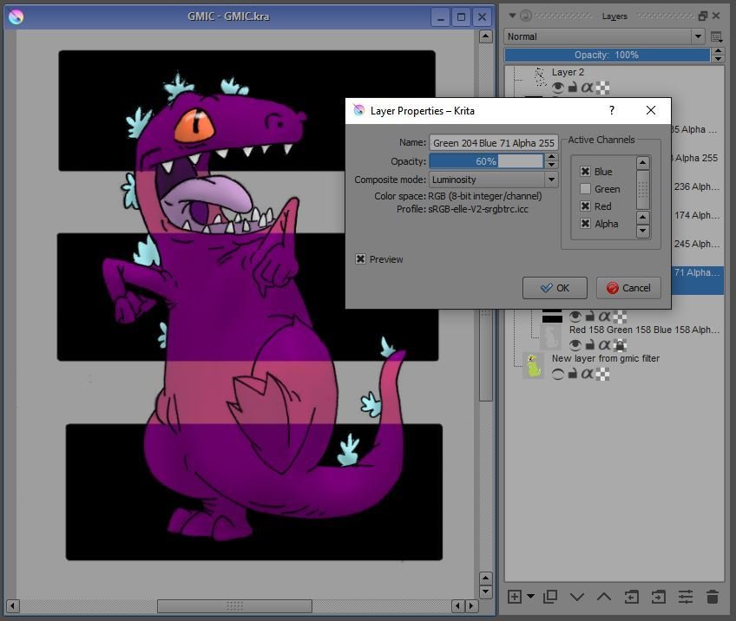Select selected '71 Alpha...' layer row
The height and width of the screenshot is (621, 736).
tap(698, 280)
